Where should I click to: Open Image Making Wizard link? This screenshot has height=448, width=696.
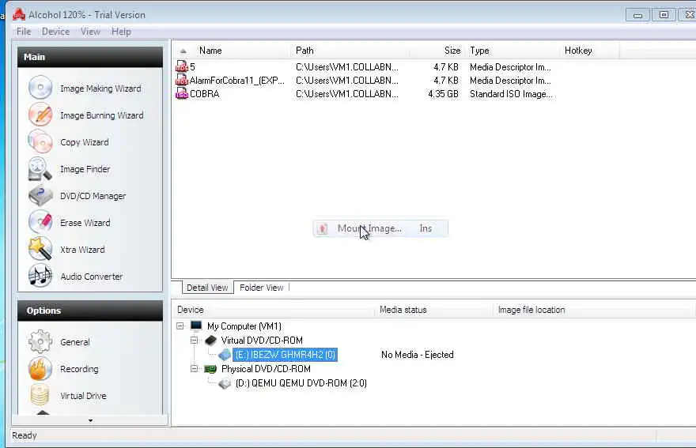100,88
